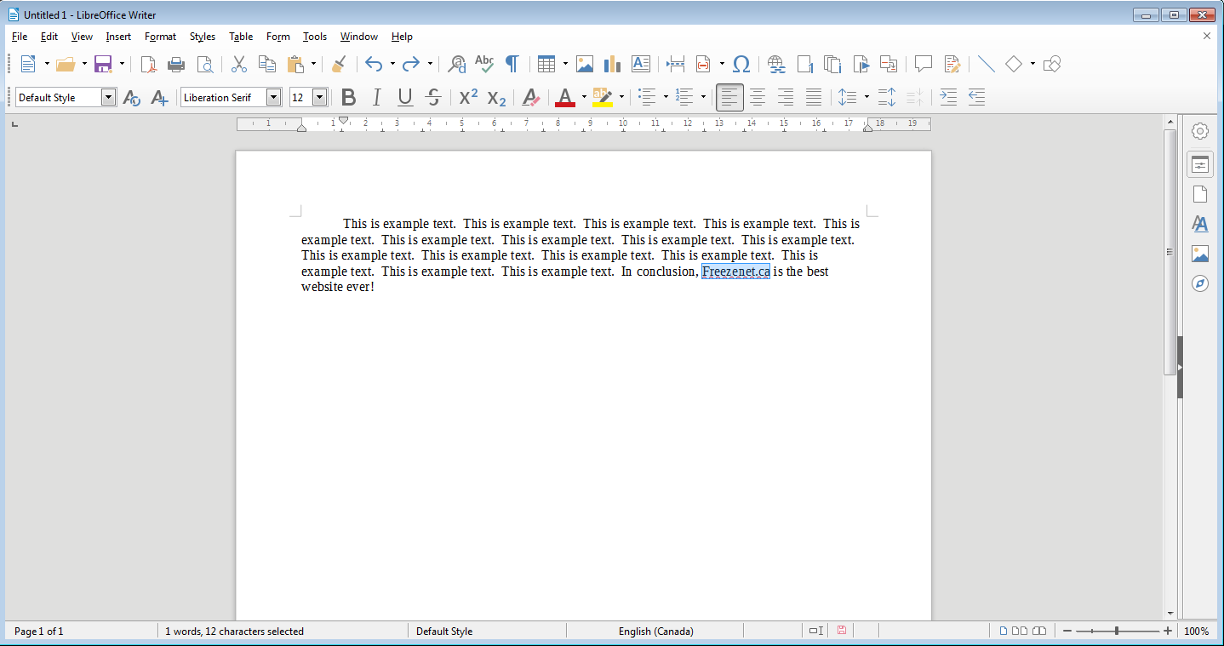Open the basic shapes dropdown arrow
This screenshot has height=646, width=1224.
(1032, 64)
